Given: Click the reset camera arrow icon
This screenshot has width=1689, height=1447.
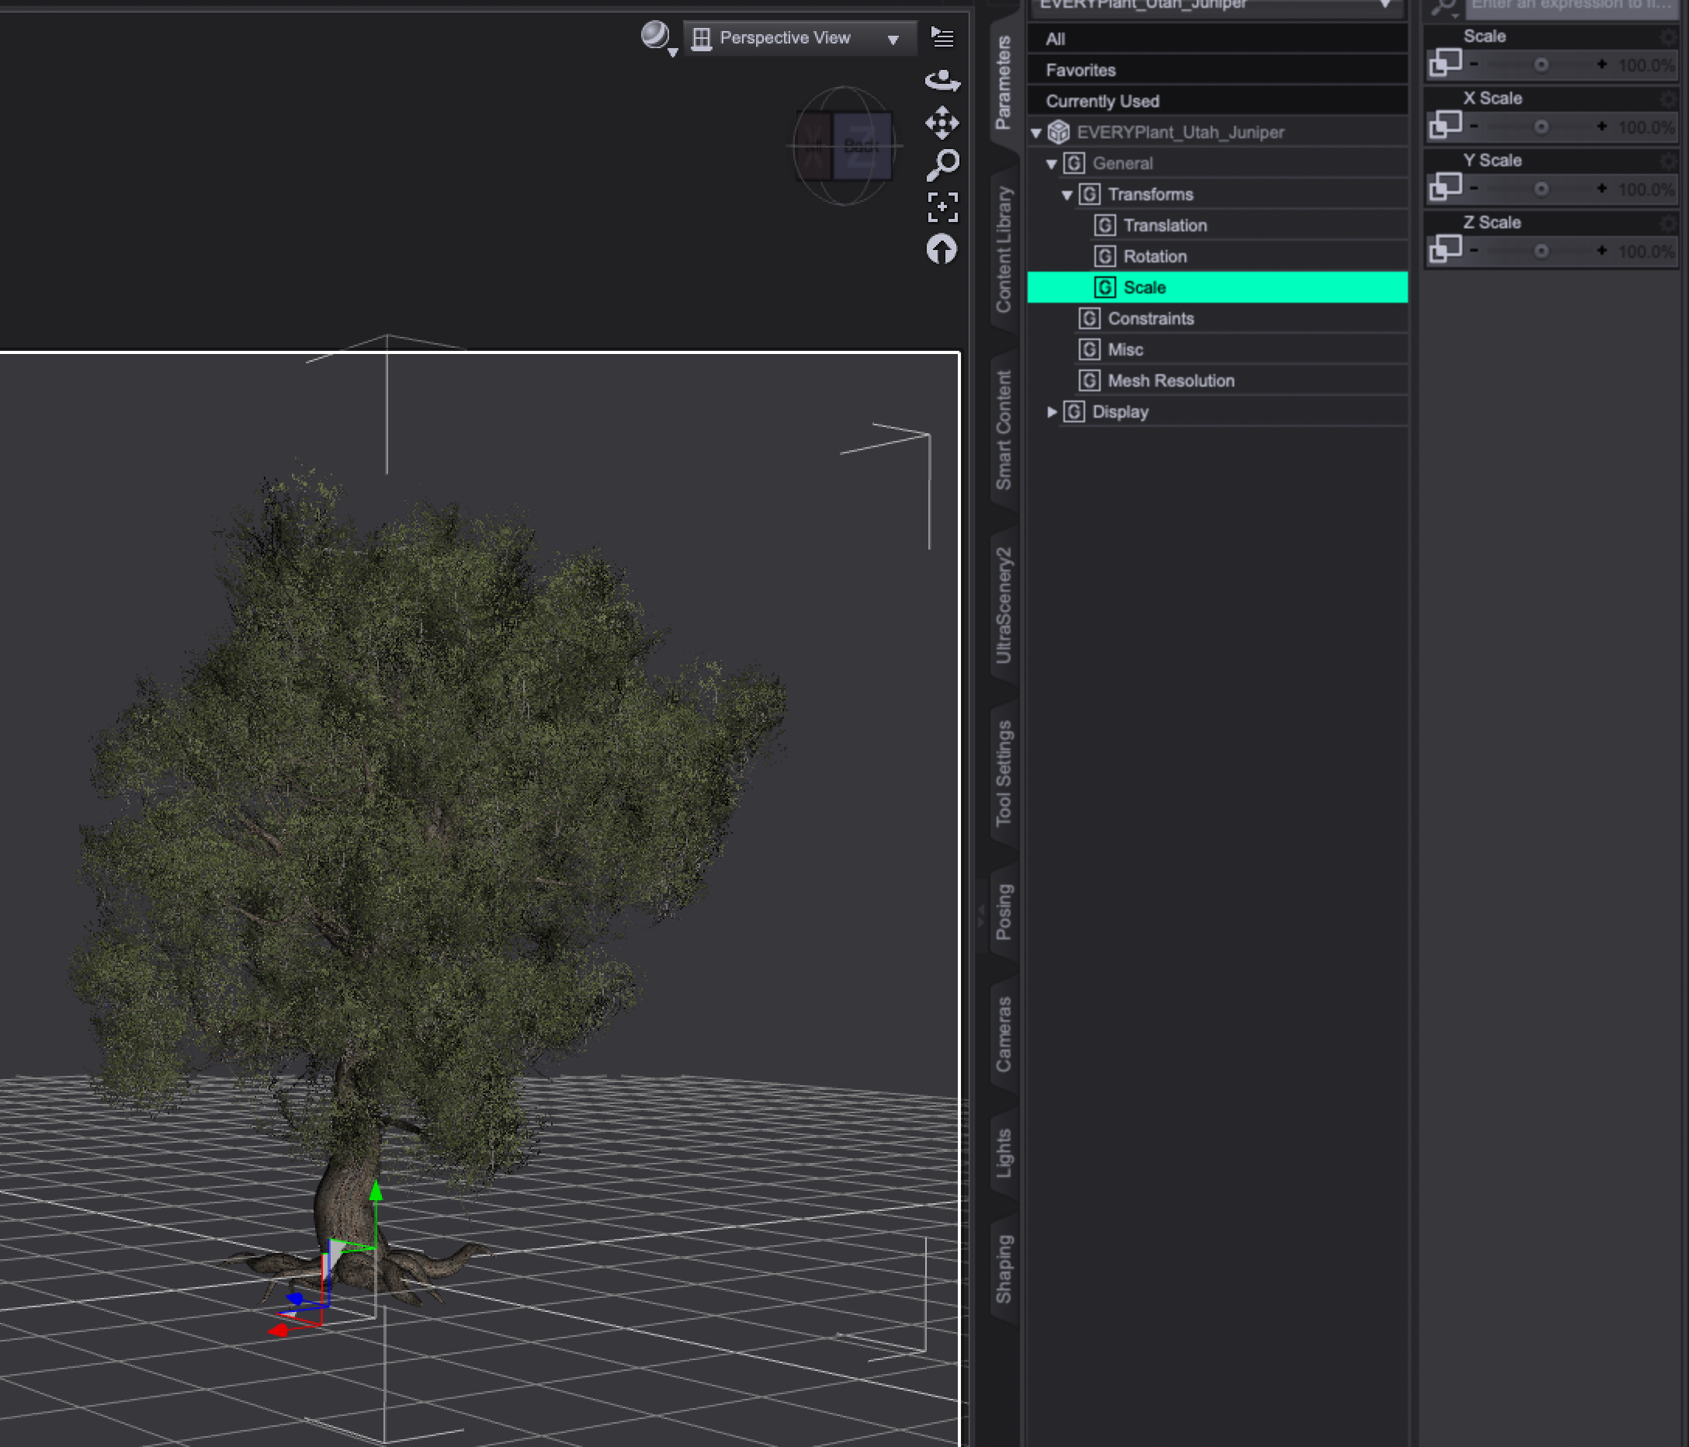Looking at the screenshot, I should pyautogui.click(x=942, y=249).
